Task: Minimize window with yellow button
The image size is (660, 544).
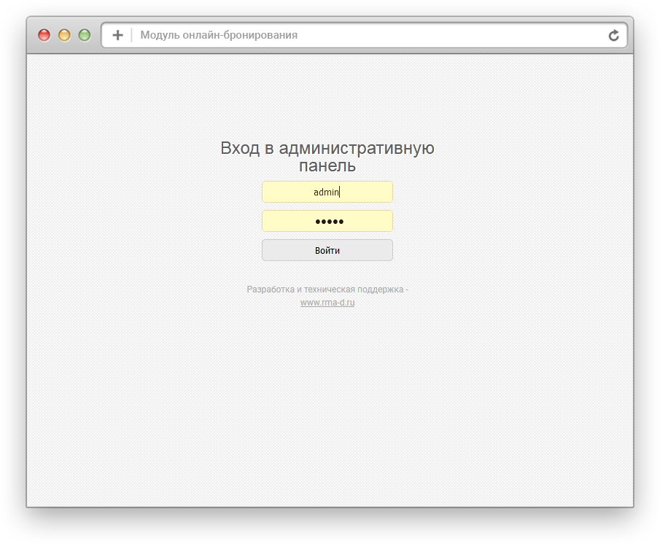Action: (64, 35)
